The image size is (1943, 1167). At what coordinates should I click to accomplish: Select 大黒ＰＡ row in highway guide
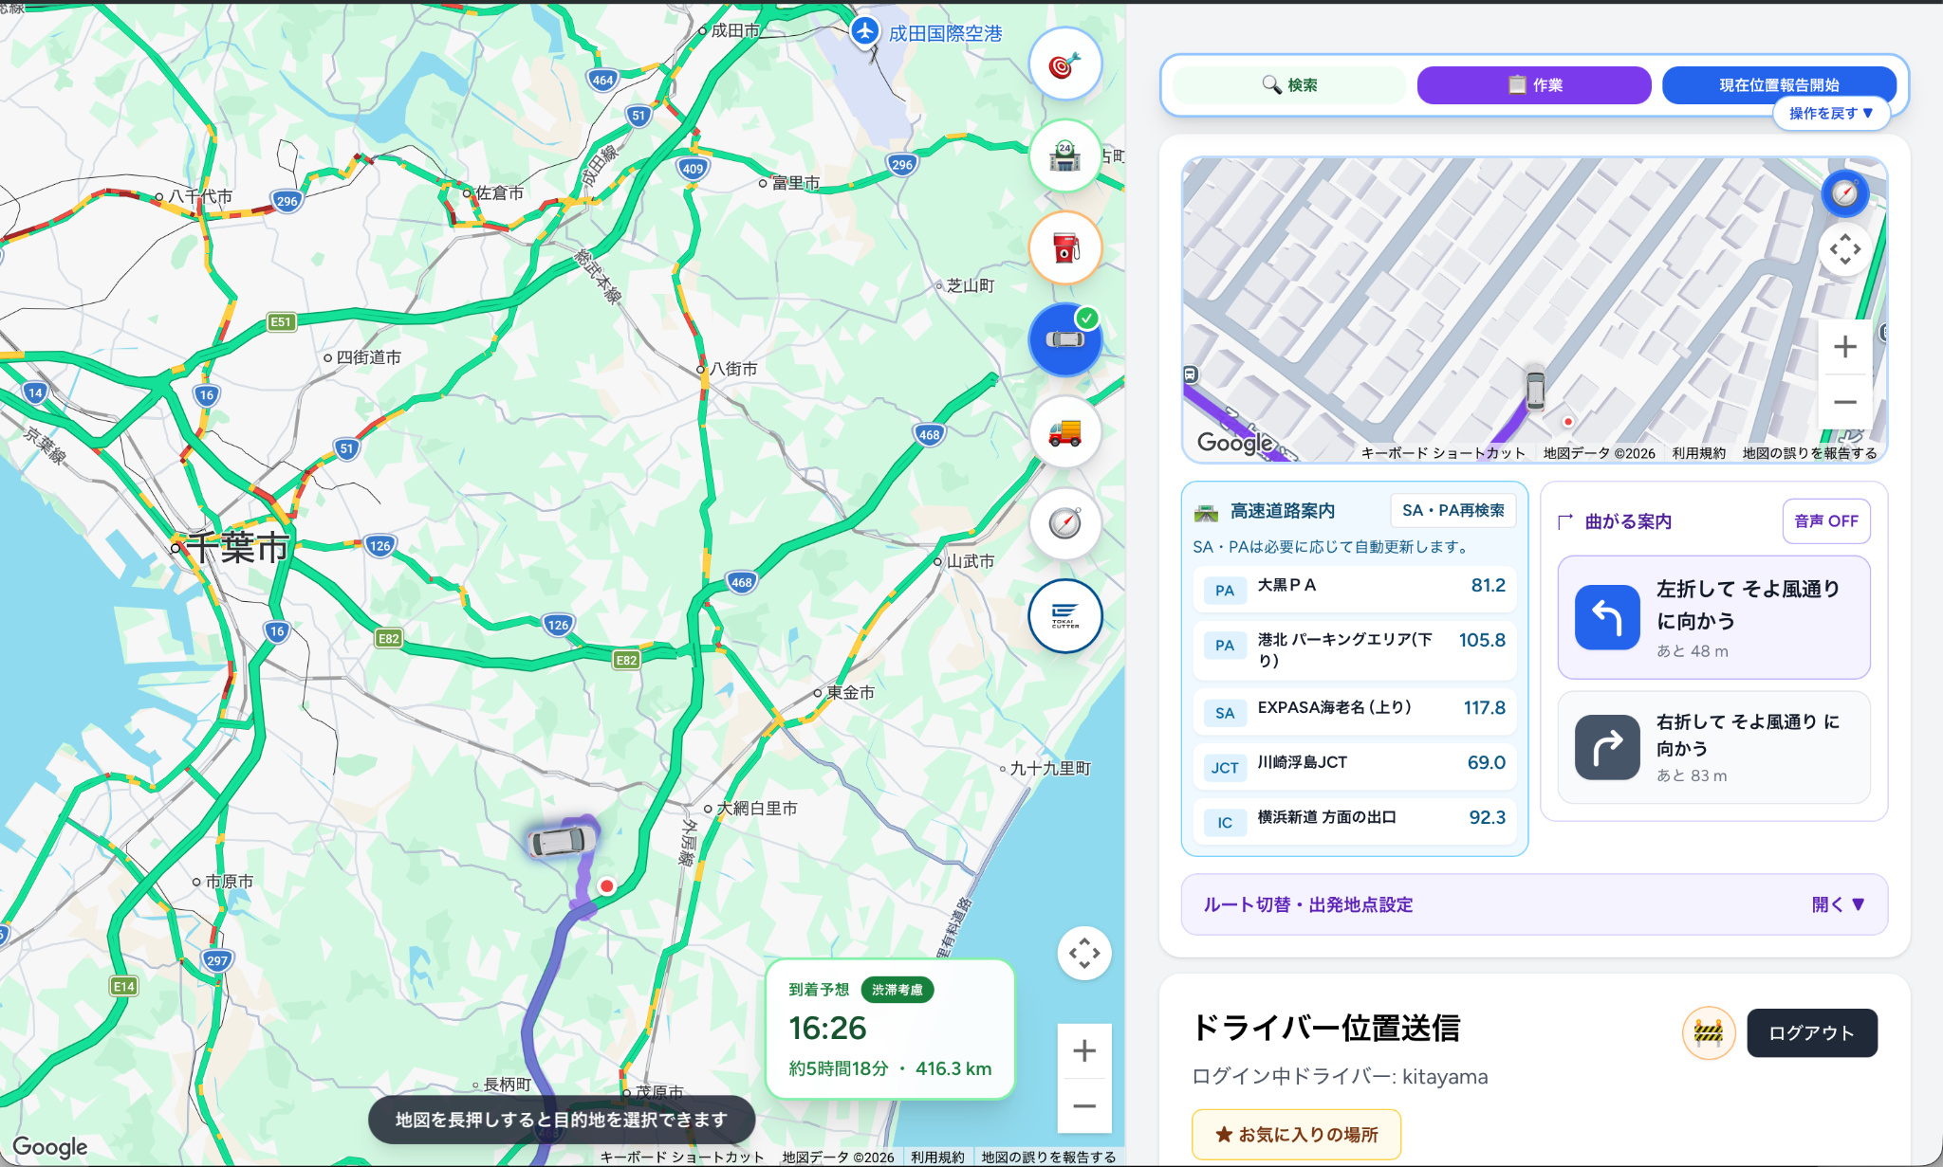tap(1354, 588)
